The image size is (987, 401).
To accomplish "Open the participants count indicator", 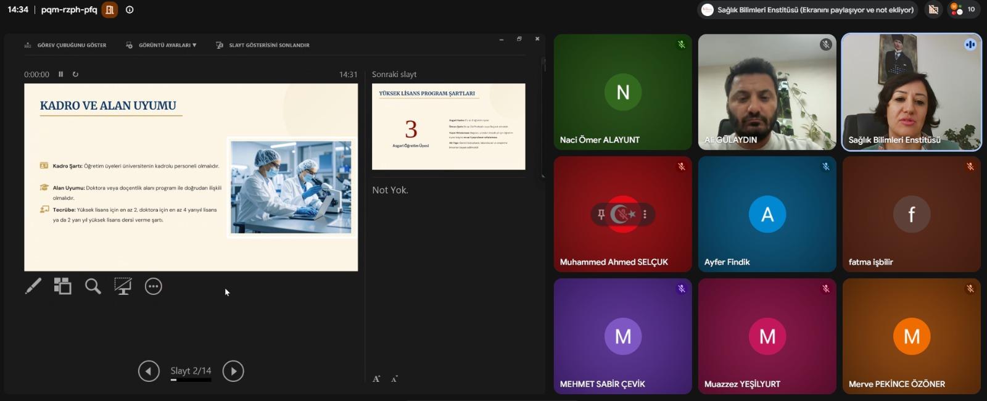I will [x=964, y=9].
